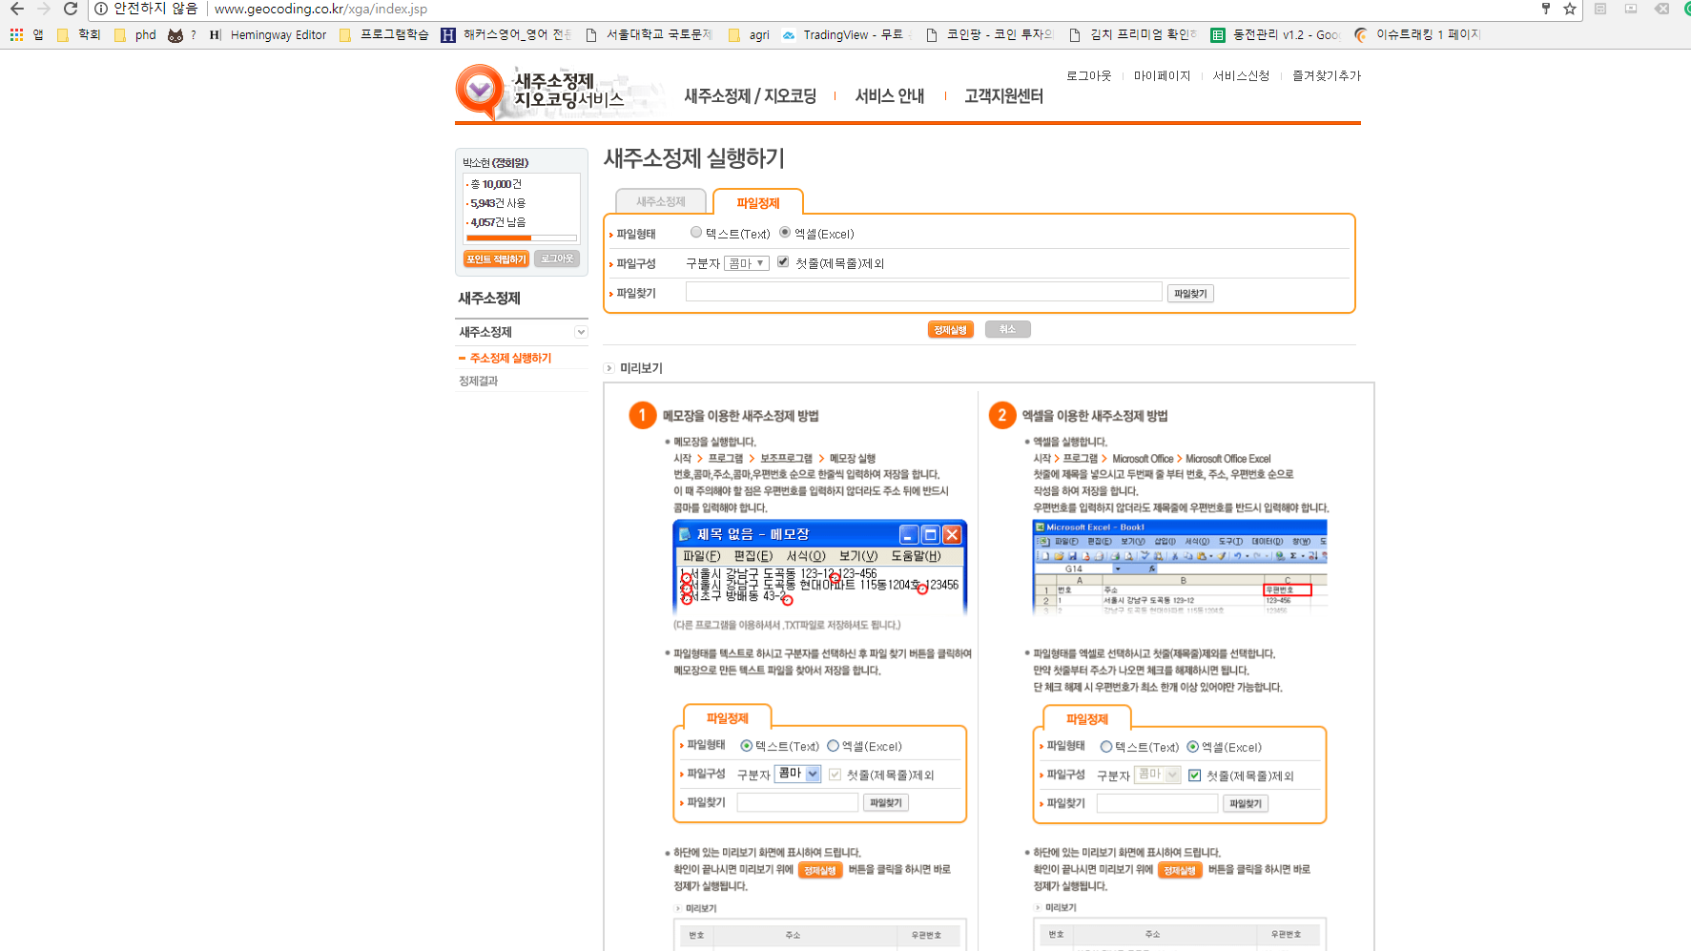Image resolution: width=1691 pixels, height=951 pixels.
Task: Open the 마이페이지 link
Action: (1162, 75)
